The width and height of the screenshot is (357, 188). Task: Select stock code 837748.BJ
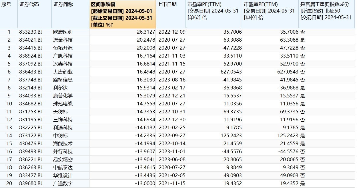point(31,80)
